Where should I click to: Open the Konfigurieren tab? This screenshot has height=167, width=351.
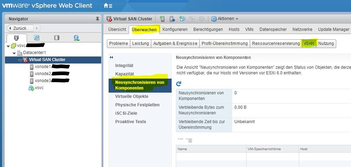(x=175, y=29)
